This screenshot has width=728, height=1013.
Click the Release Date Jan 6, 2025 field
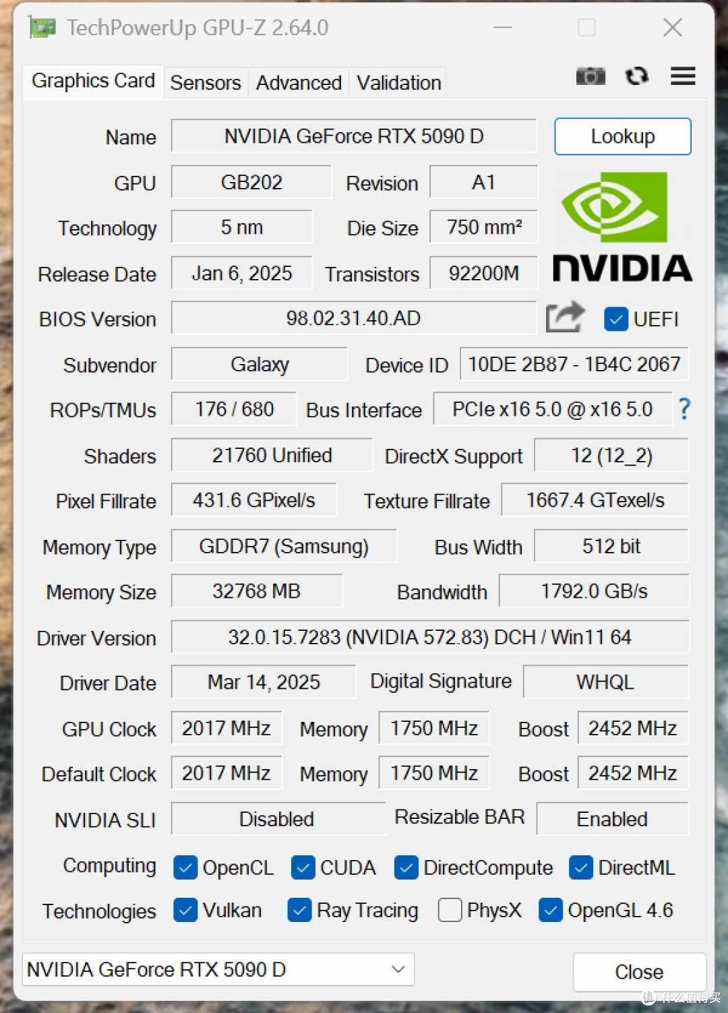pos(242,273)
